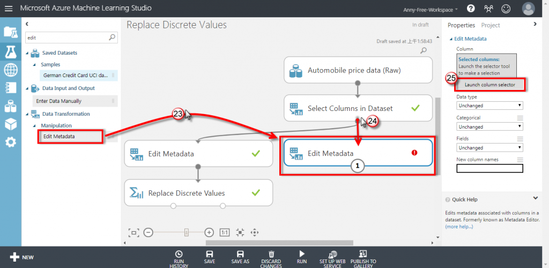Screen dimensions: 549x268
Task: Click the zoom slider handle
Action: [x=187, y=232]
